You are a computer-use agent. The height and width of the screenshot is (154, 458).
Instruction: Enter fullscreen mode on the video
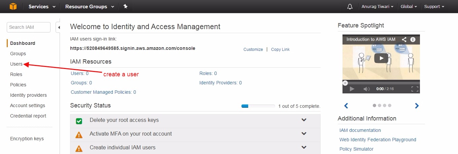(x=415, y=89)
